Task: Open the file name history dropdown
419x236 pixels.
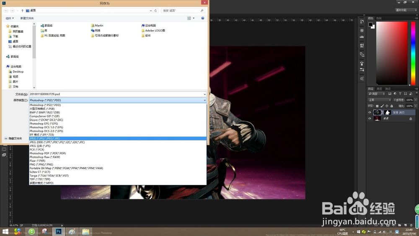Action: 205,94
